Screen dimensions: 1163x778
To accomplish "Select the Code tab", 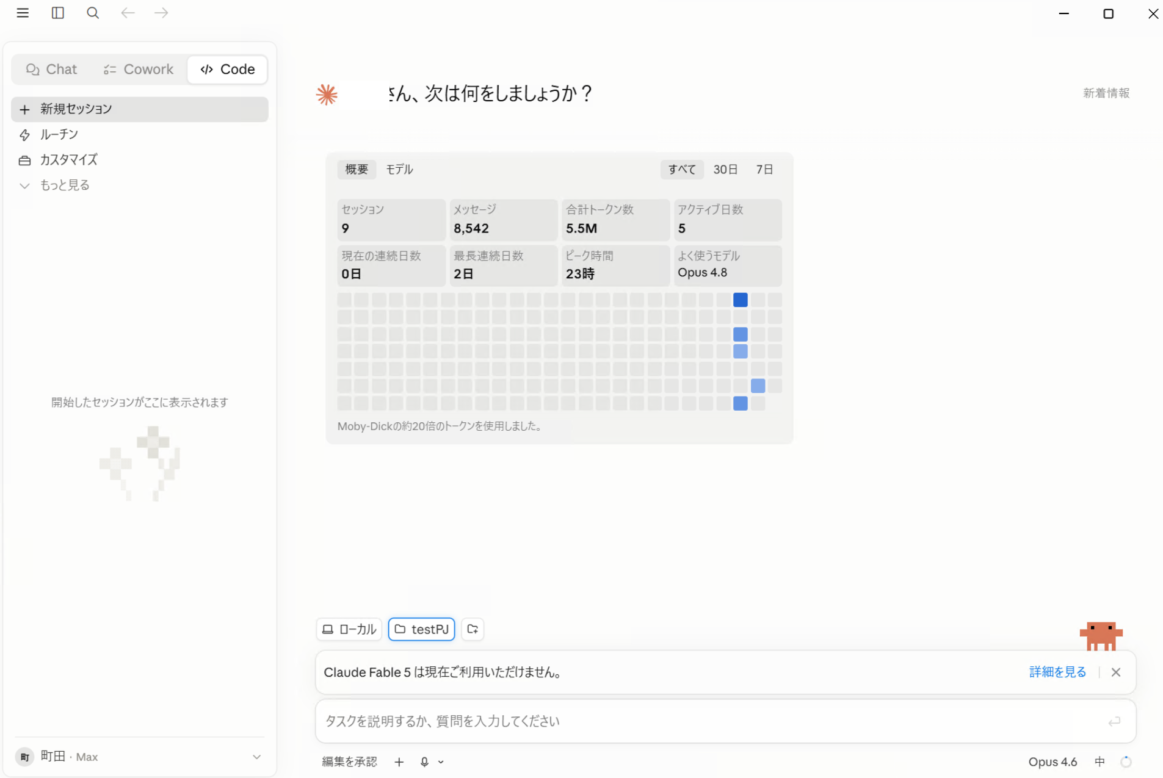I will (228, 70).
